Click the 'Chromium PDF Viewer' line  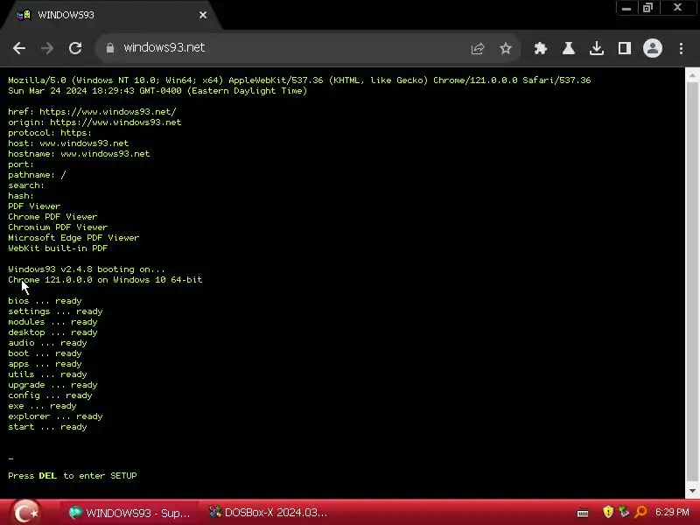pyautogui.click(x=58, y=227)
